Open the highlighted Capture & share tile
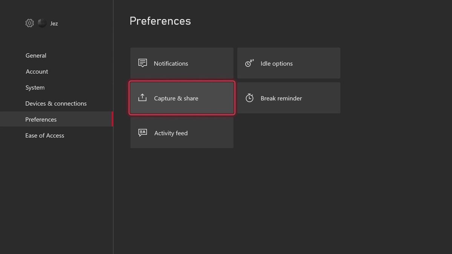452x254 pixels. pos(182,98)
